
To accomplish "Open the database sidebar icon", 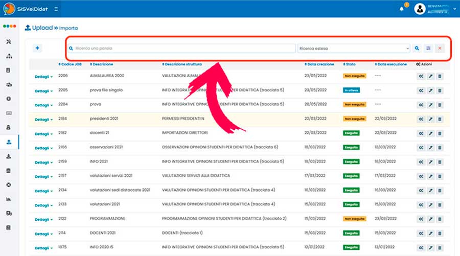I will [x=8, y=170].
